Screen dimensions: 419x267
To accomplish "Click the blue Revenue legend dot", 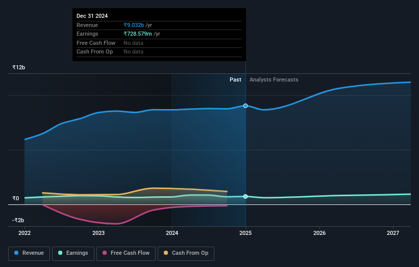I will coord(16,253).
